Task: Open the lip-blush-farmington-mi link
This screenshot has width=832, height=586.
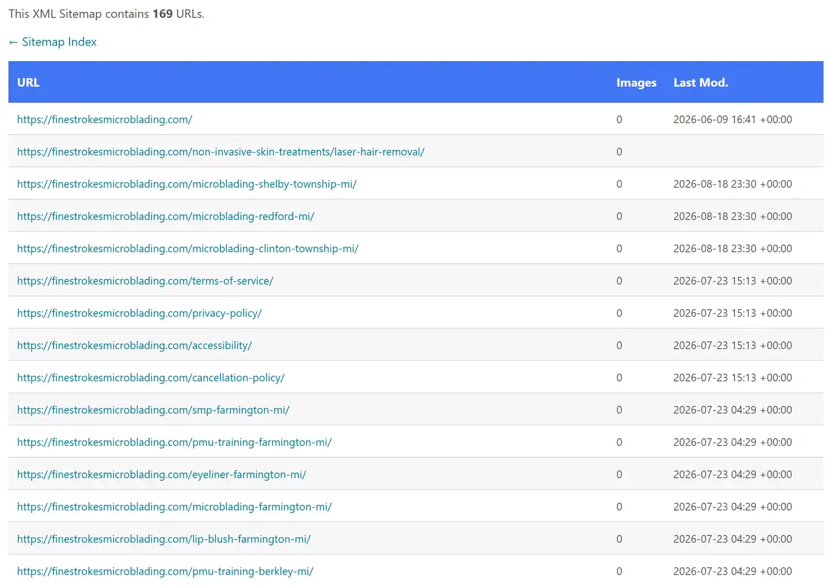Action: pos(164,539)
